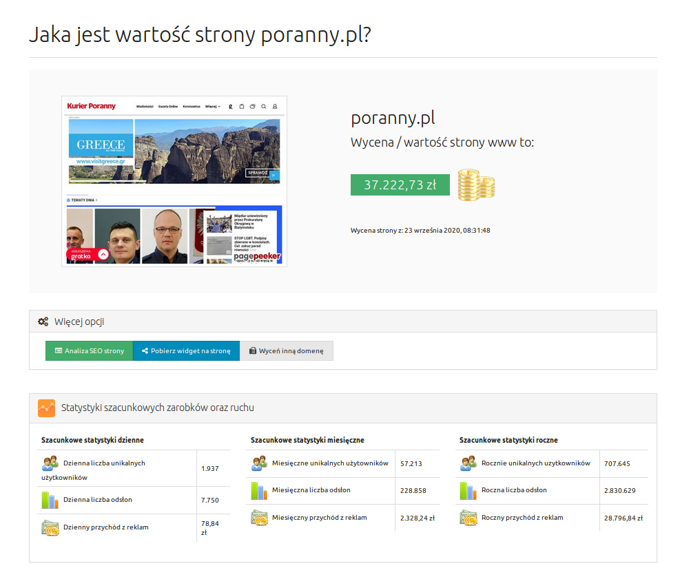Click the Miesięczne unikalnych użytowników label
Screen dimensions: 680x568
(331, 463)
